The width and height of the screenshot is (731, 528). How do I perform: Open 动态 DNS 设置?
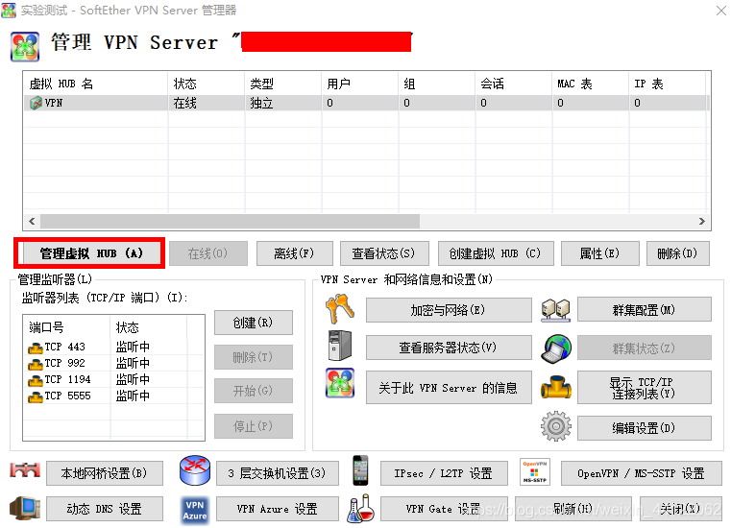pos(105,509)
